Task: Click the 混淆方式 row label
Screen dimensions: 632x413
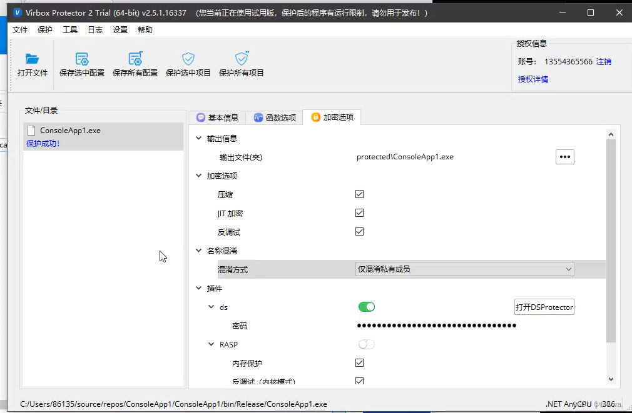Action: pos(233,269)
